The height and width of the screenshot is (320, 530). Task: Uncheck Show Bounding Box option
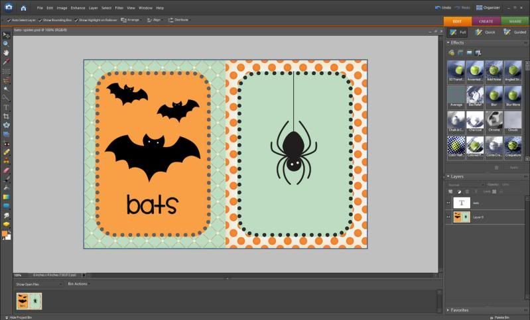(40, 21)
